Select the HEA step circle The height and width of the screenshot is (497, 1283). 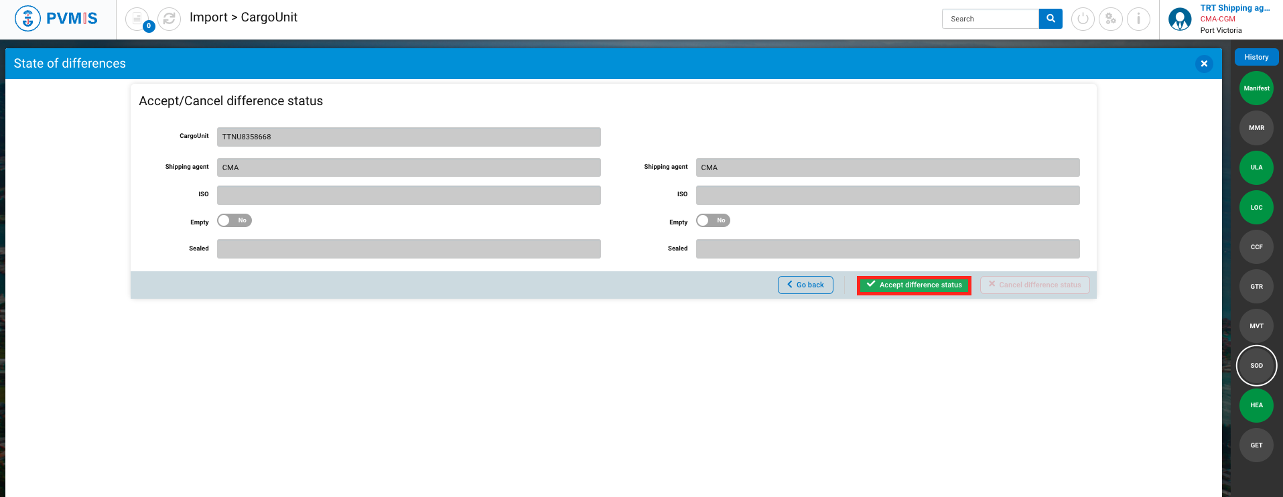(x=1256, y=405)
